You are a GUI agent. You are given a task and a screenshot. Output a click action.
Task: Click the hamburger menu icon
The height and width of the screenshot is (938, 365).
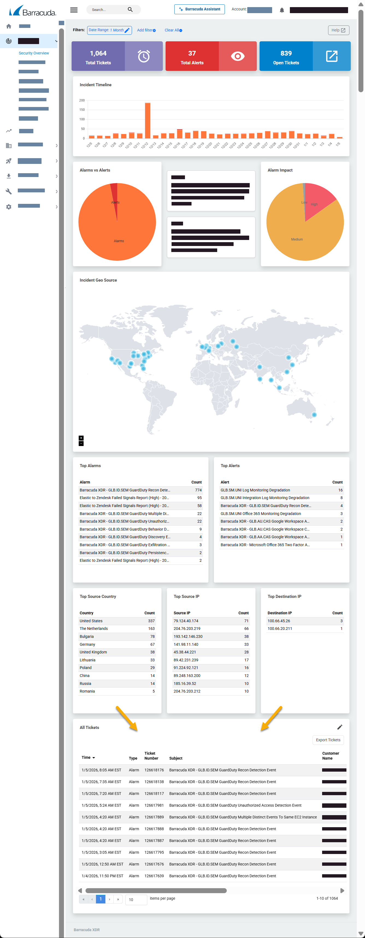click(x=74, y=10)
